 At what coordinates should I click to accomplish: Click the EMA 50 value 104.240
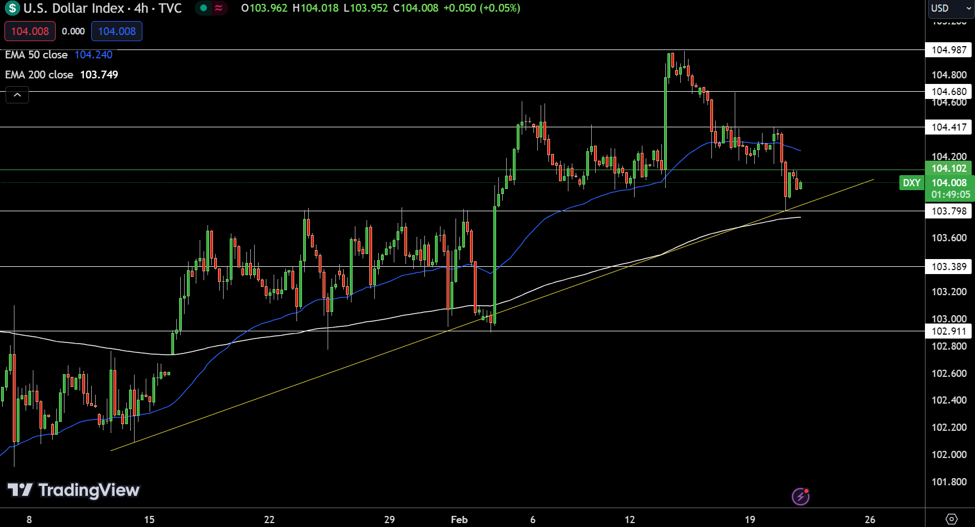[x=93, y=54]
